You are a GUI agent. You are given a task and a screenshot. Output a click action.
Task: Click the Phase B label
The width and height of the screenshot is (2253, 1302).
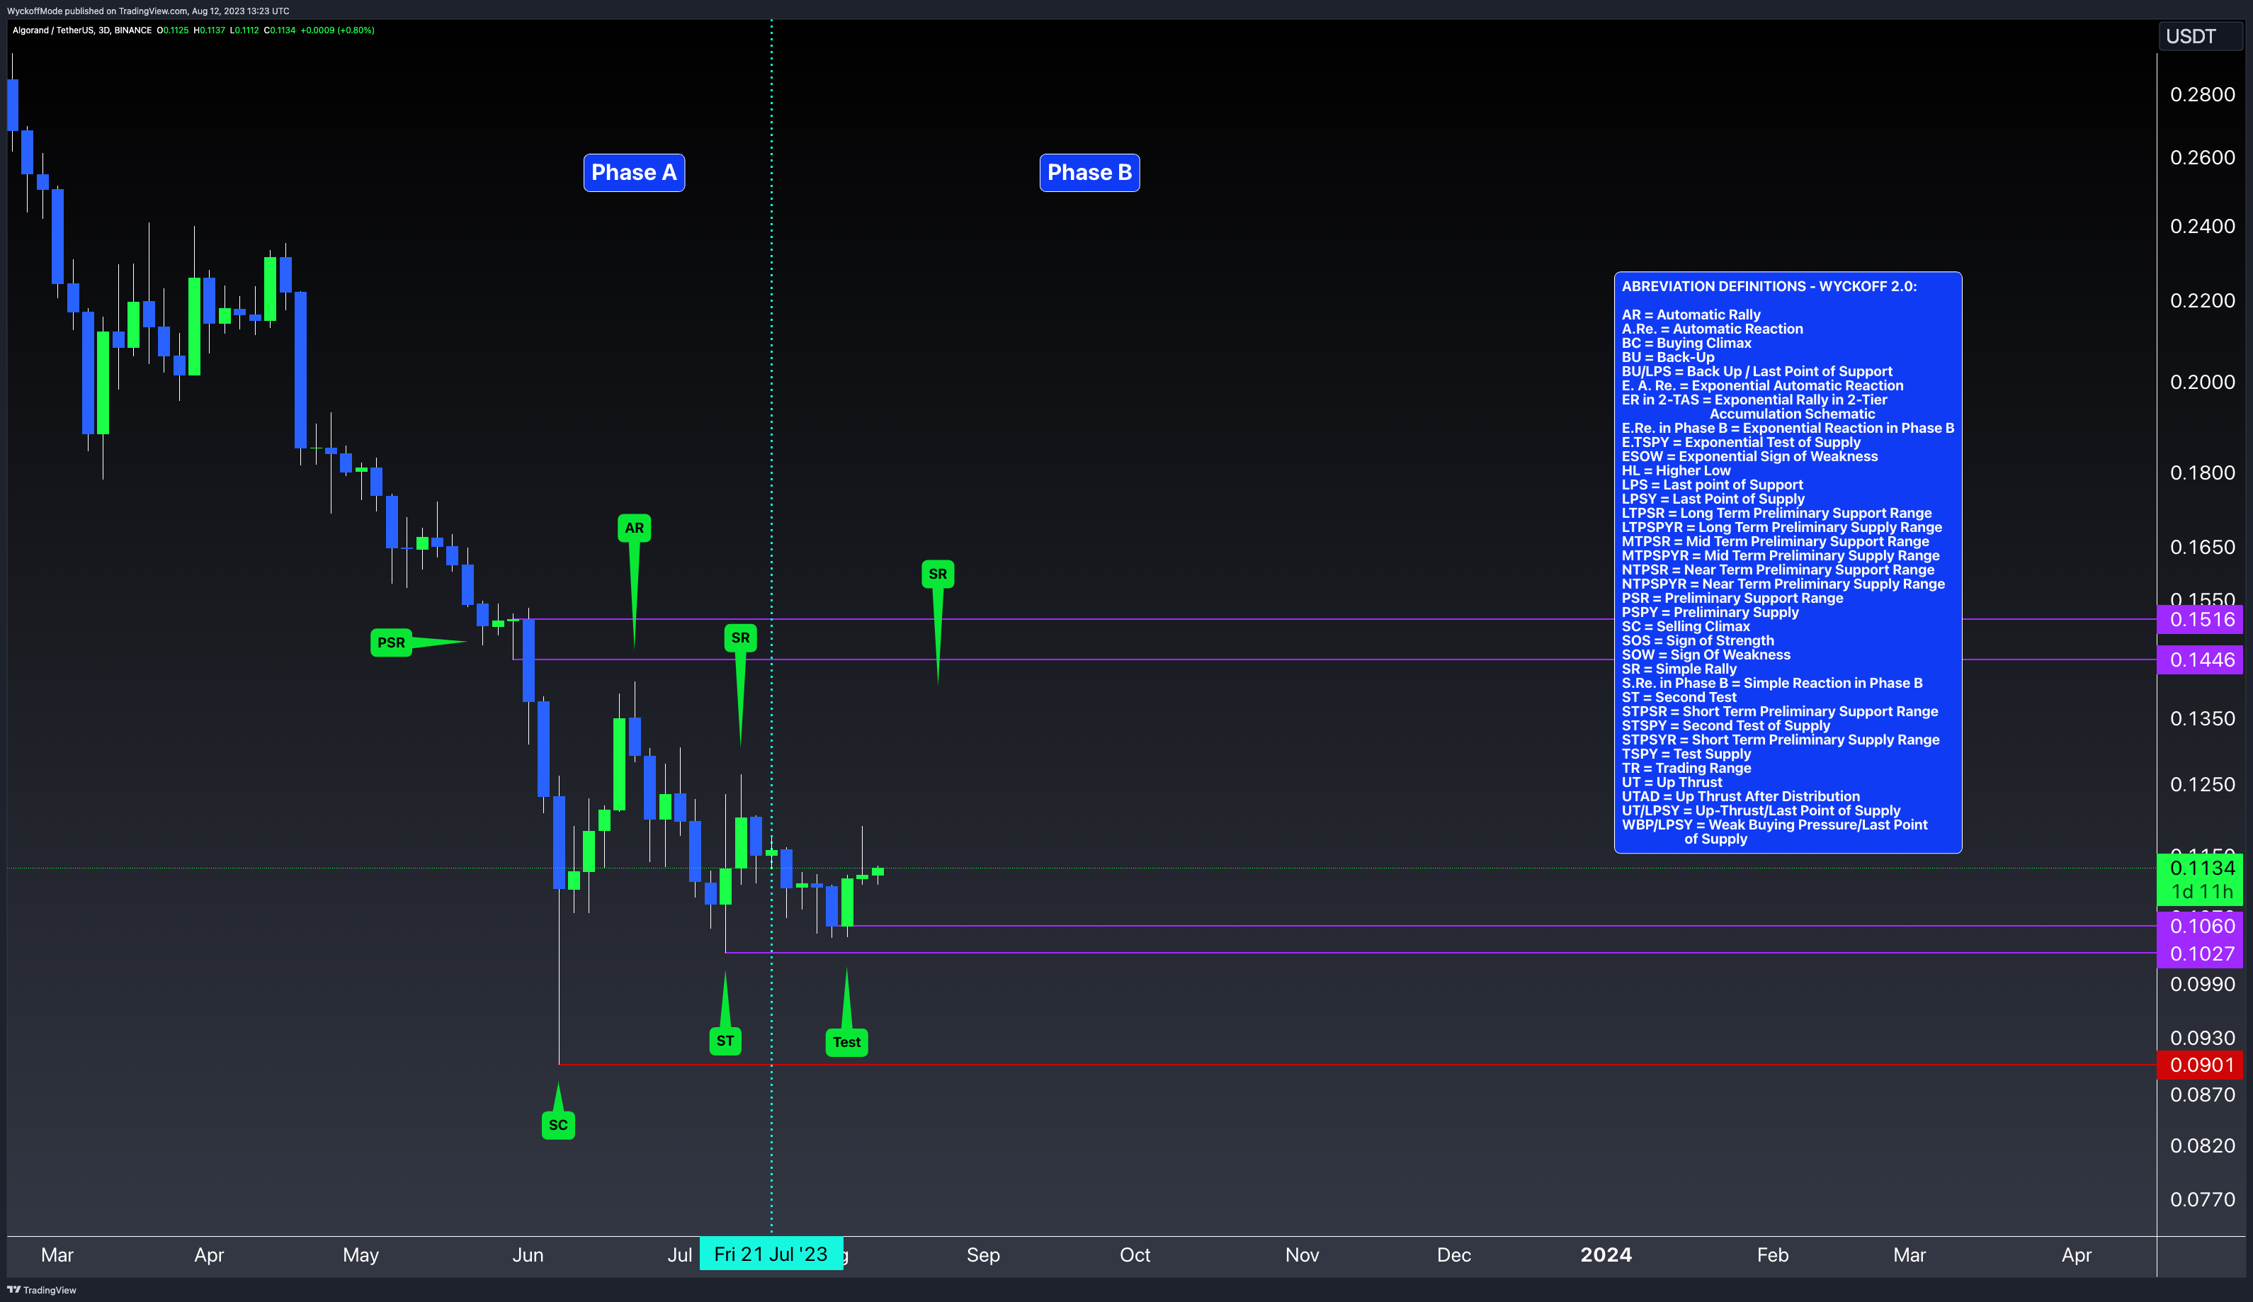(1089, 173)
